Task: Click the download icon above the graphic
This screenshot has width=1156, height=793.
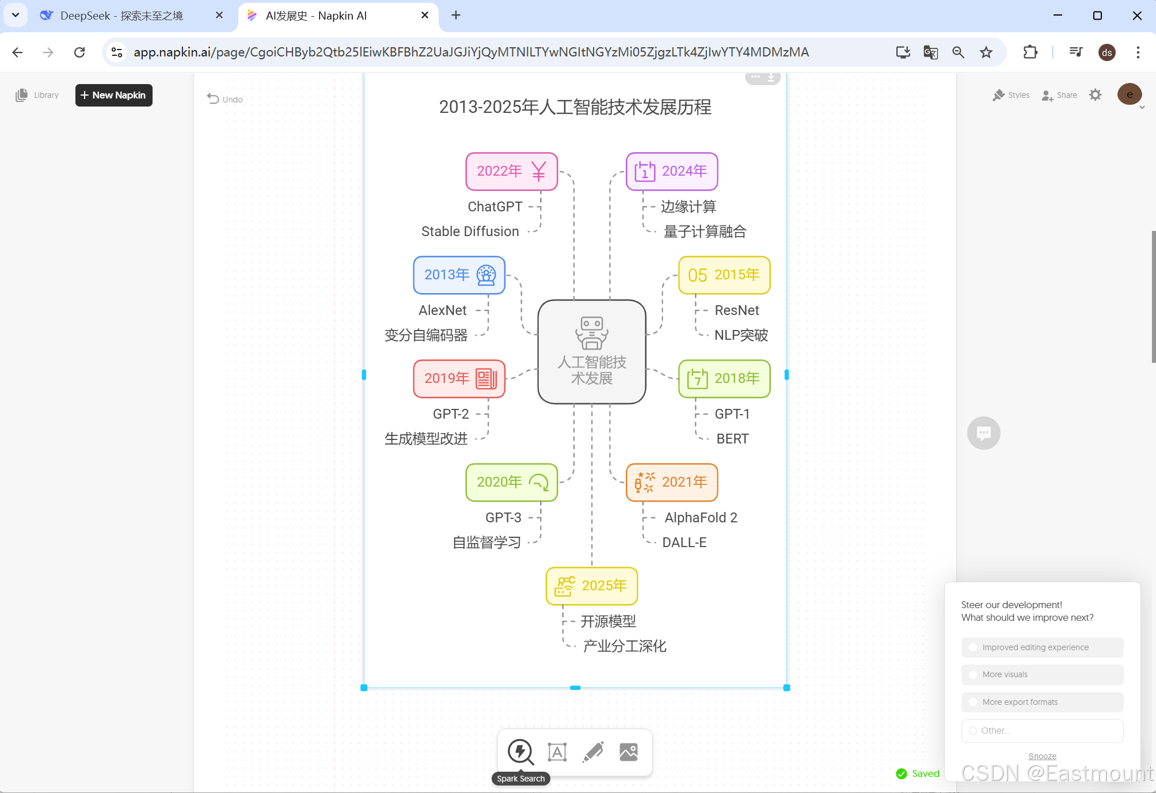Action: point(771,77)
